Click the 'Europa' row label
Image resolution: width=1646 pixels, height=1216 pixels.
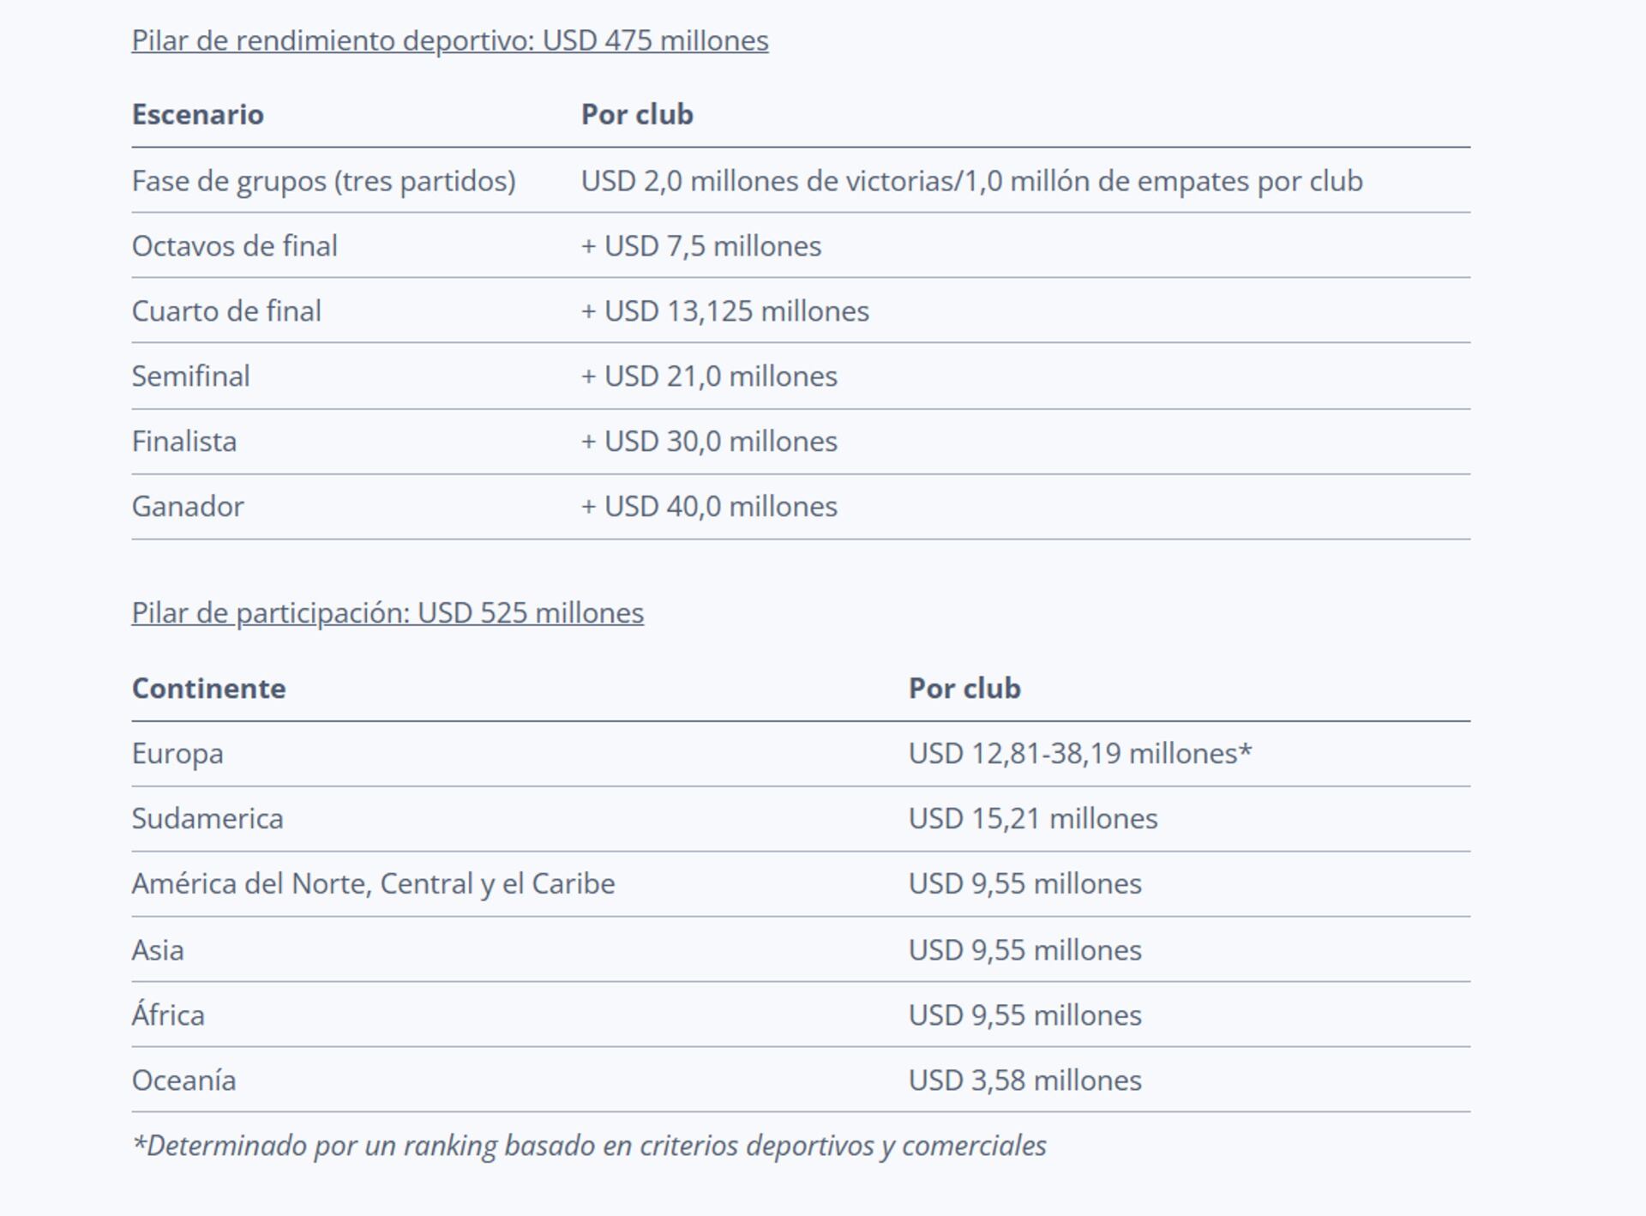click(x=177, y=754)
